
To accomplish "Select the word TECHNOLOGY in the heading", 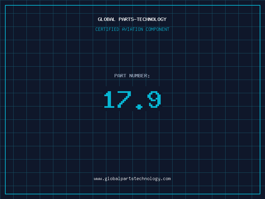I will (152, 19).
